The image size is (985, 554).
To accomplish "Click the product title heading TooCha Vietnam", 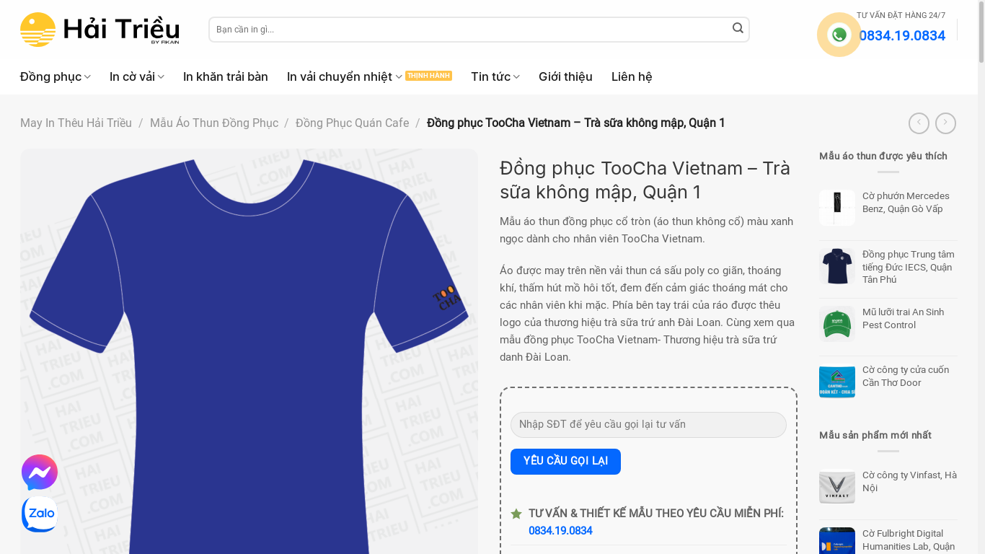I will 645,180.
